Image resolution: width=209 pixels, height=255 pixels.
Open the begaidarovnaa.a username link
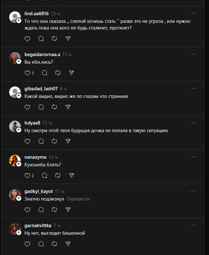(x=42, y=54)
